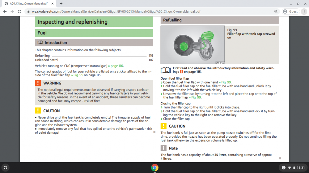Open the Refuelling contents entry

(94, 56)
